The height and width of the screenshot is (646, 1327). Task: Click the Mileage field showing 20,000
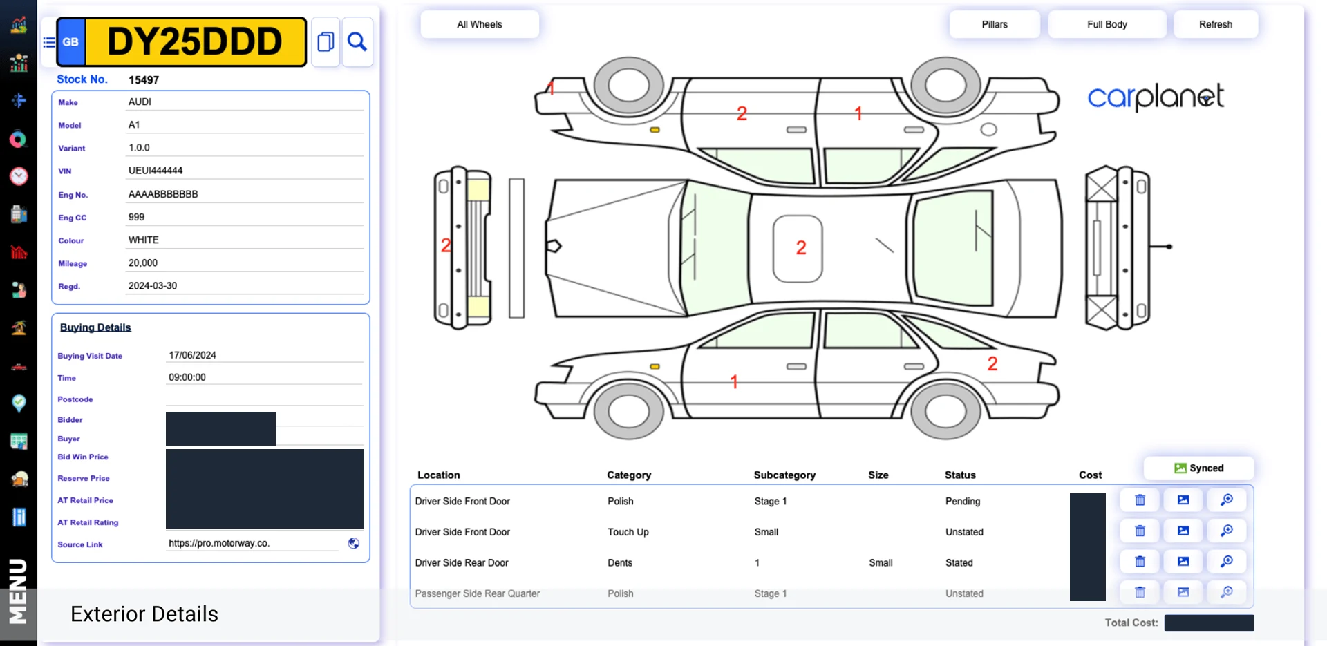point(245,263)
